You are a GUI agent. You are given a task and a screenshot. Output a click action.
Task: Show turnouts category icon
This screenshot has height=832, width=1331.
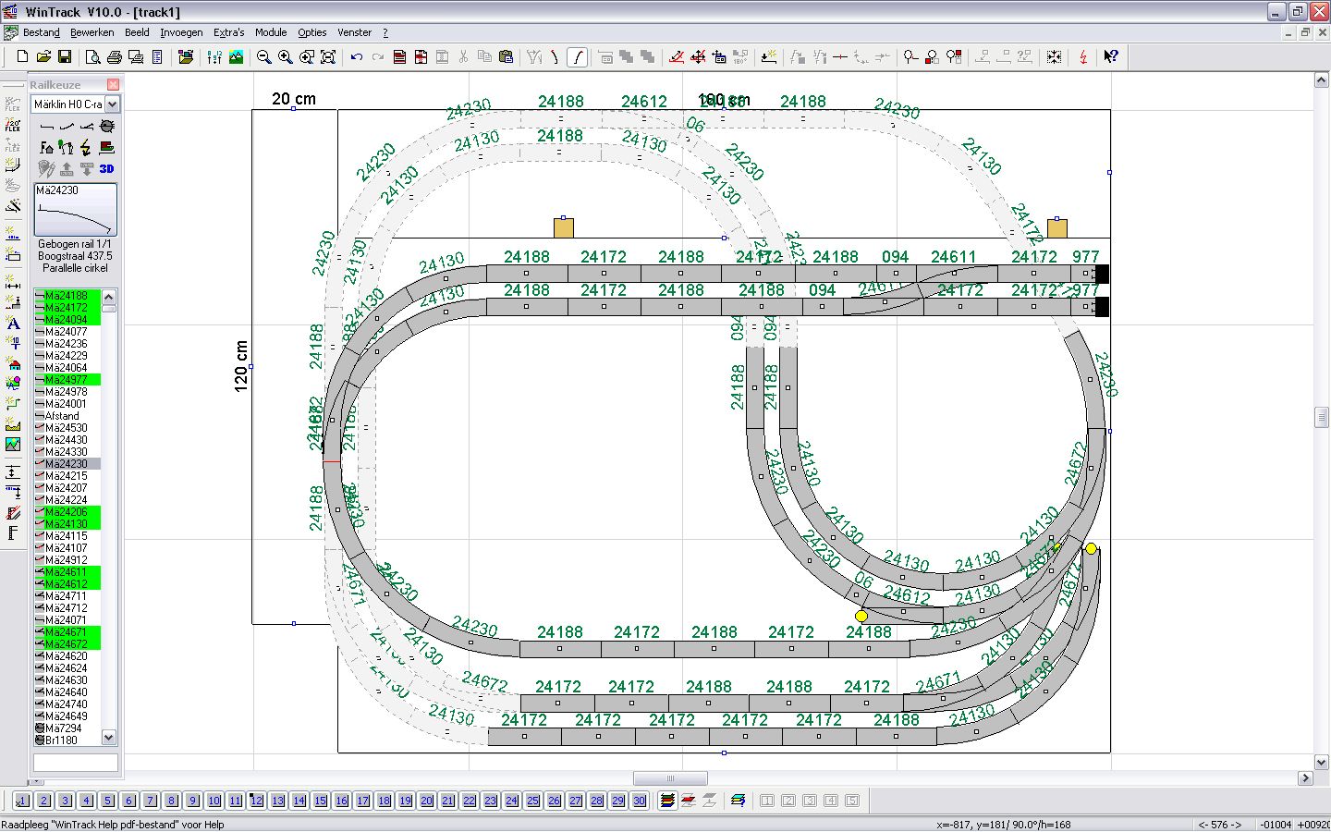tap(87, 126)
